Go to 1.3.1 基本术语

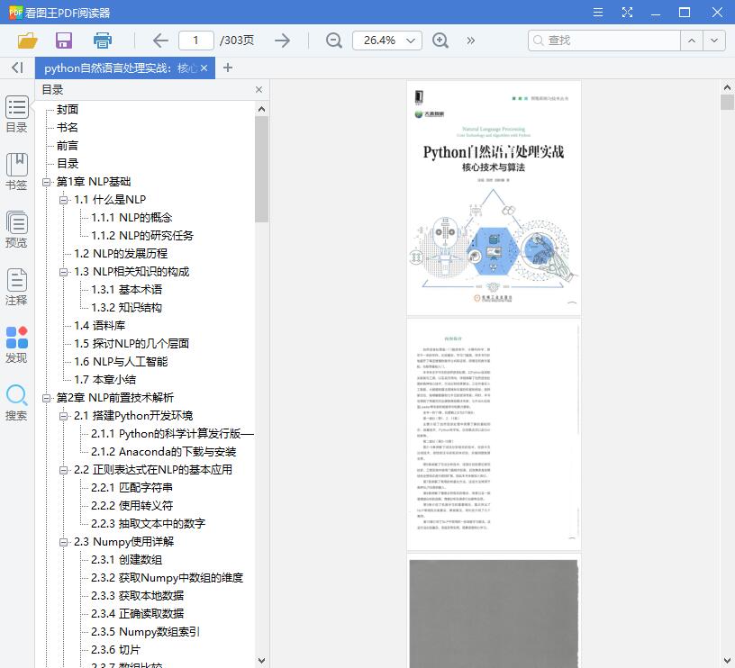[127, 290]
